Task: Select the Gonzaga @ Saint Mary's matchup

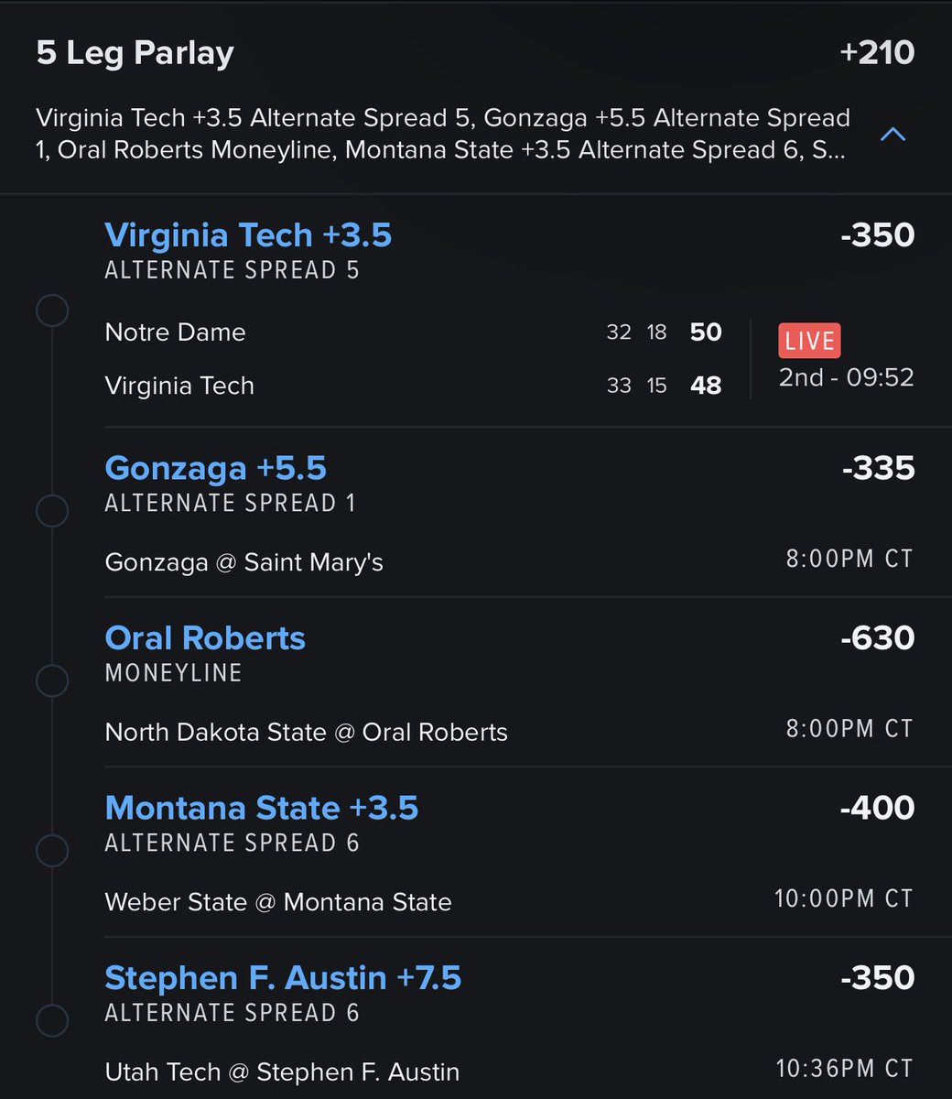Action: pos(244,561)
